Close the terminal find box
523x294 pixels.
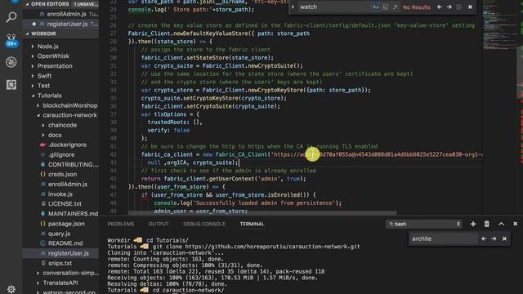click(x=504, y=238)
